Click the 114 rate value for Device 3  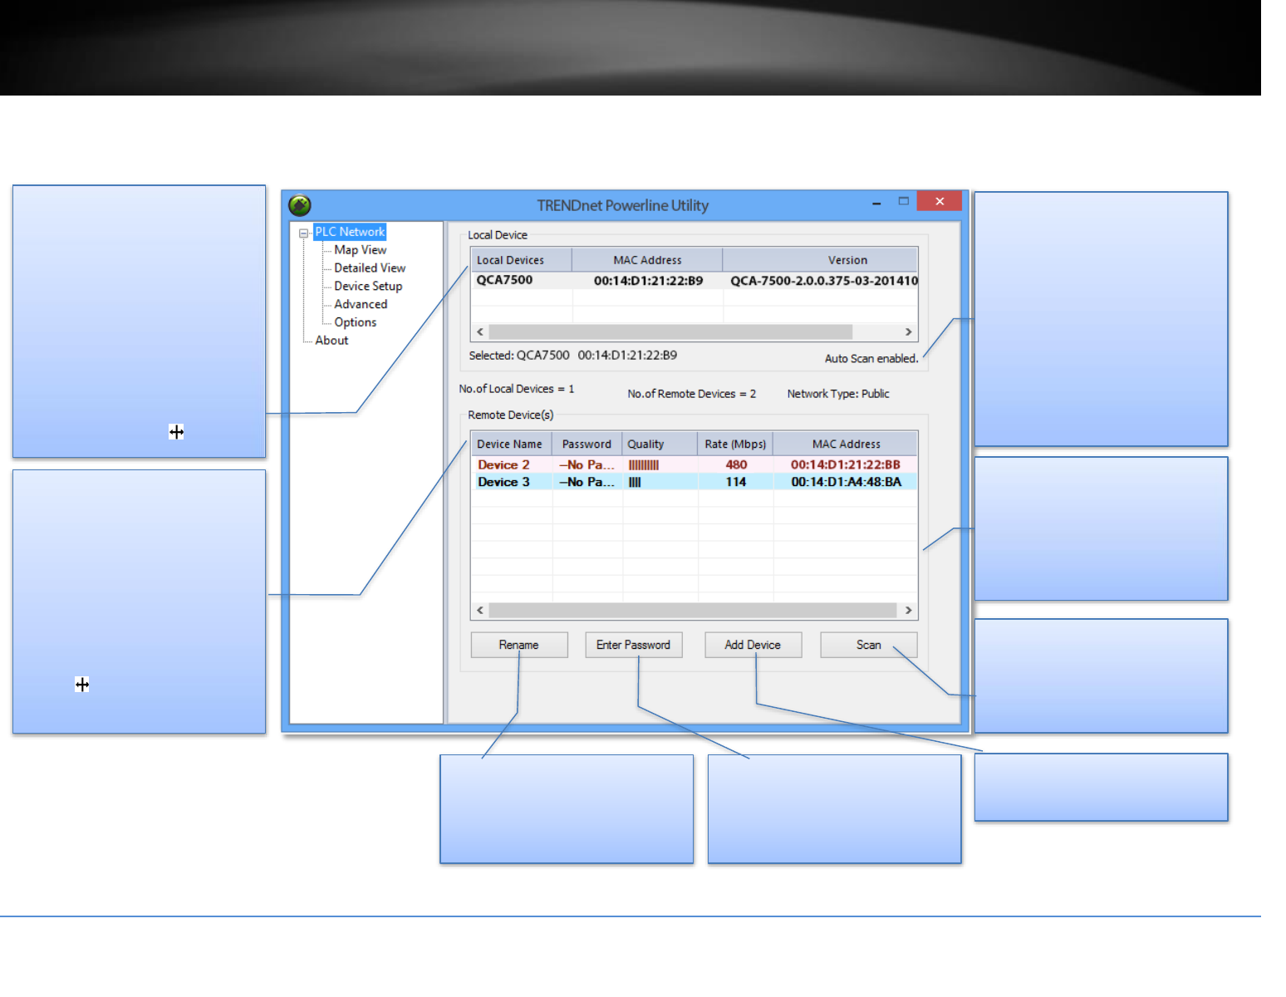pyautogui.click(x=736, y=482)
